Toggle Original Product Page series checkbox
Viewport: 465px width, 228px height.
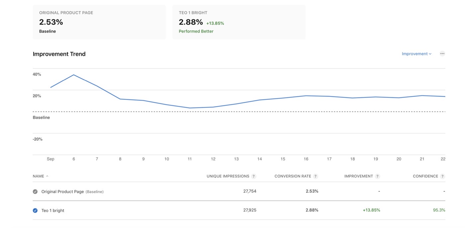pyautogui.click(x=35, y=191)
